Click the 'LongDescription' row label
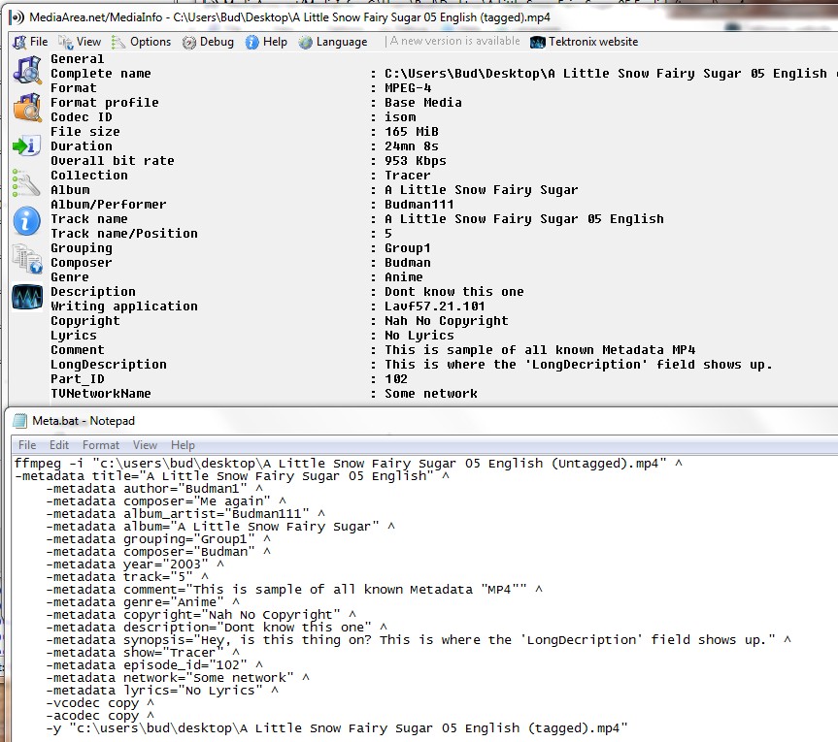 (x=109, y=364)
